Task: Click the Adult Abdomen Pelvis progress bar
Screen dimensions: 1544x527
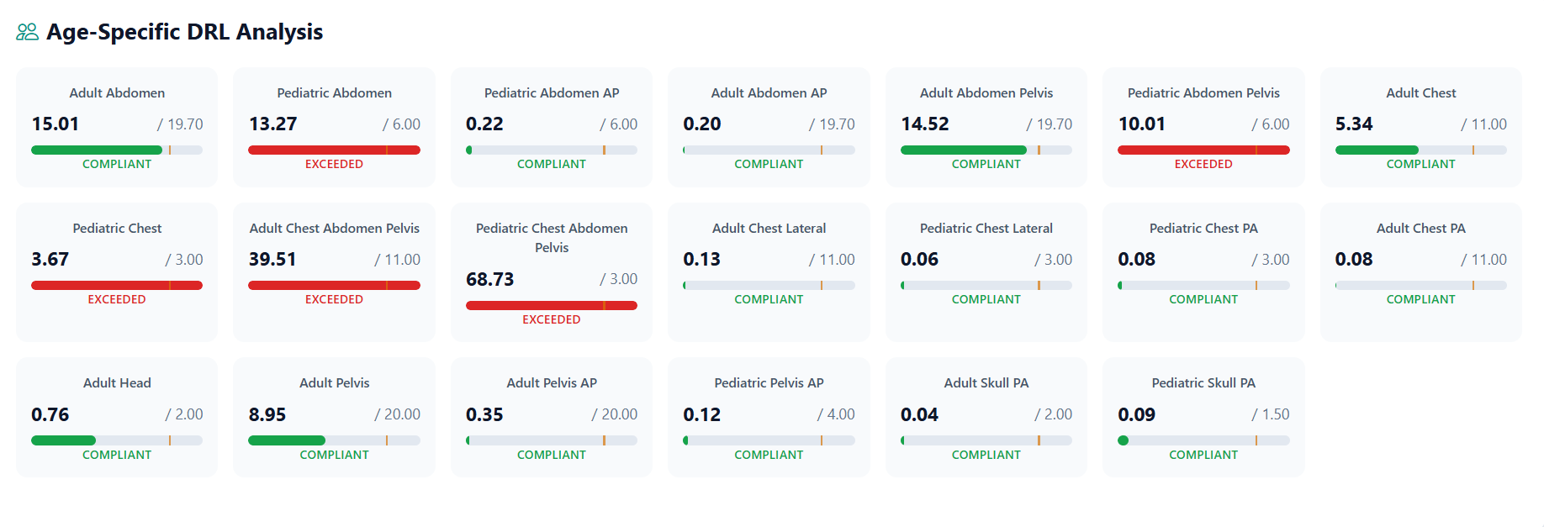Action: pyautogui.click(x=986, y=150)
